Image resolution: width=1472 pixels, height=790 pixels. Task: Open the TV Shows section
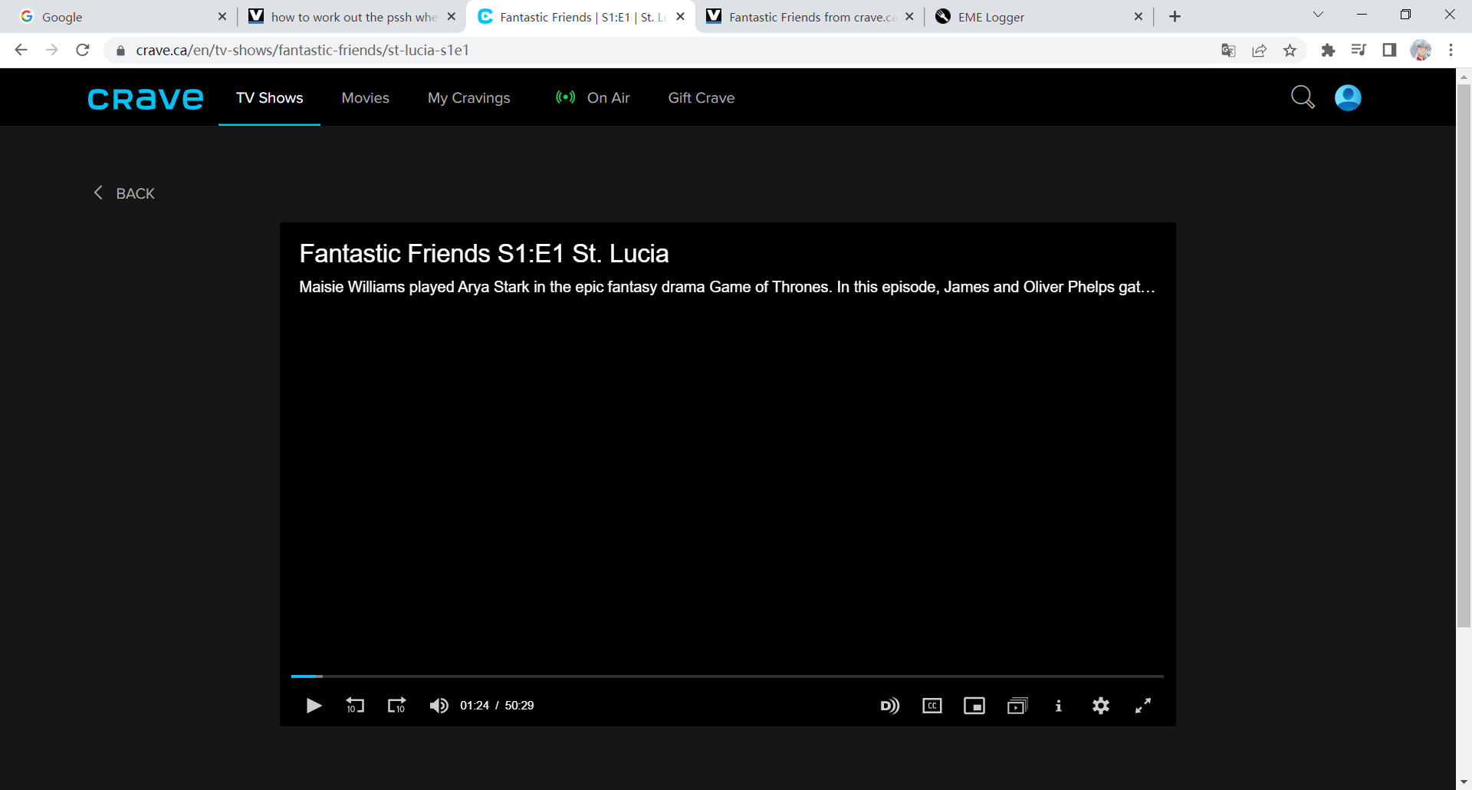click(270, 98)
